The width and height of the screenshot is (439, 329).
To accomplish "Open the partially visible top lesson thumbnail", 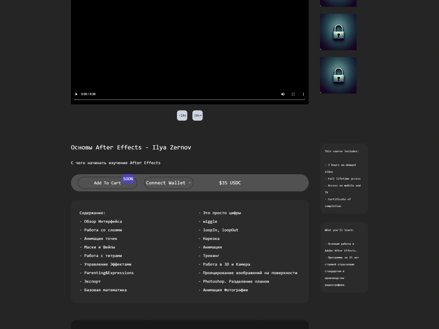I will (x=338, y=4).
